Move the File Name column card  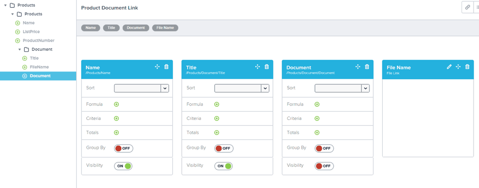tap(458, 67)
